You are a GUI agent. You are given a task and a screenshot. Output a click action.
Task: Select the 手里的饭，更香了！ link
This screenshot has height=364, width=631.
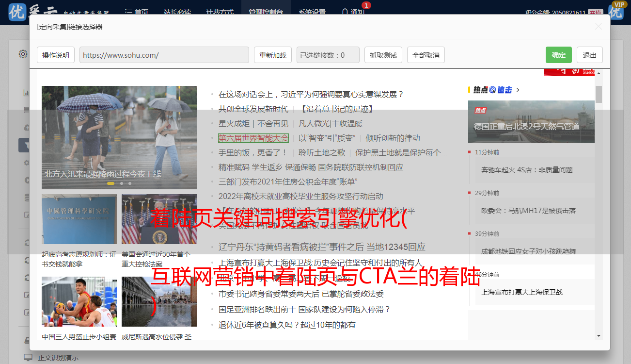point(253,152)
